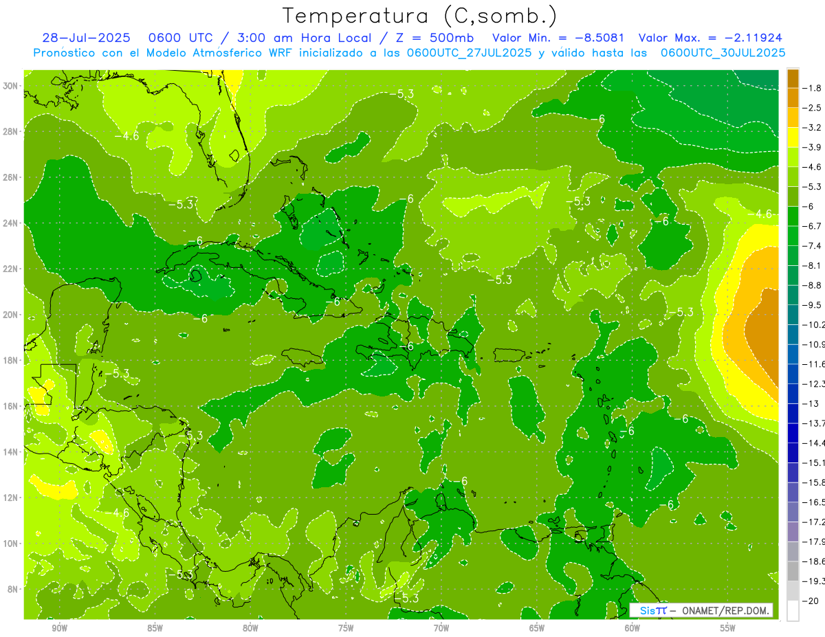Pick the dark orange swatch above -1.8
The image size is (825, 637).
click(793, 78)
